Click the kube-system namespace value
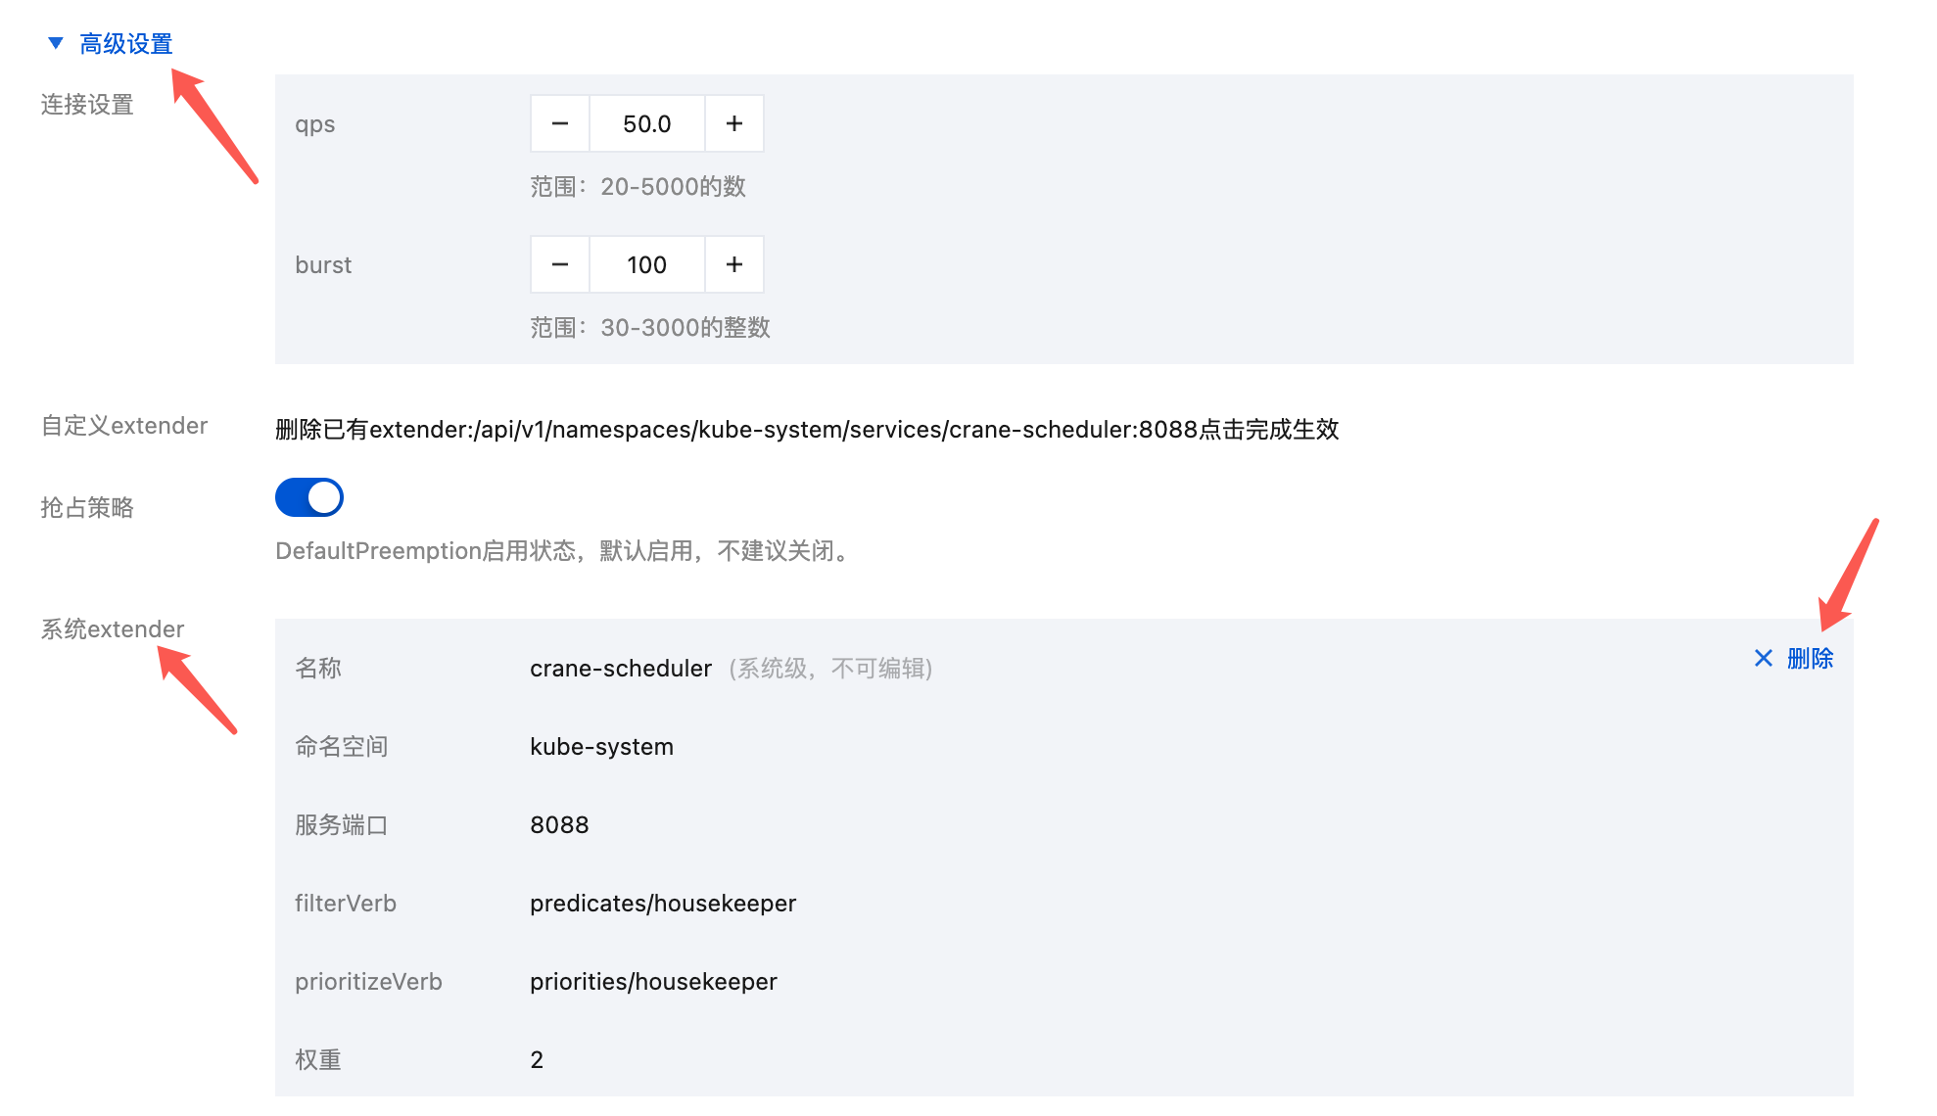 pyautogui.click(x=601, y=747)
